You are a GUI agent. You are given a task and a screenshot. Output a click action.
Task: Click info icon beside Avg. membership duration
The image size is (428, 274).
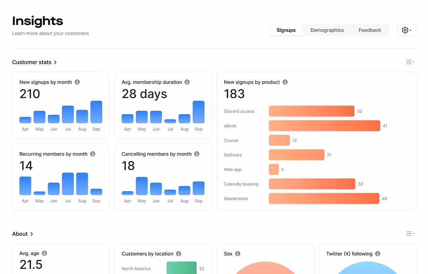[187, 82]
